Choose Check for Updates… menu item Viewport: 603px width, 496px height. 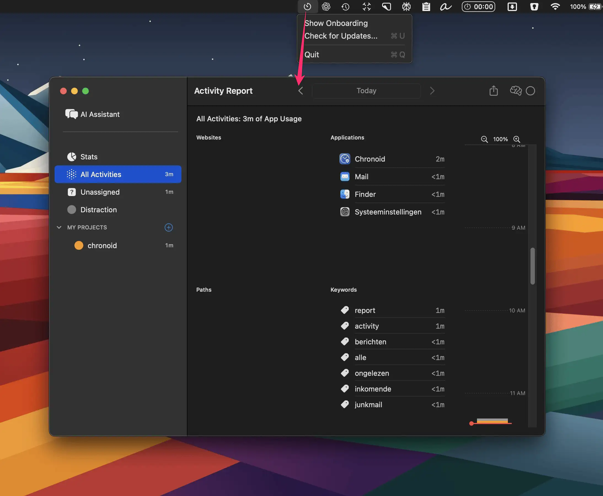(355, 36)
